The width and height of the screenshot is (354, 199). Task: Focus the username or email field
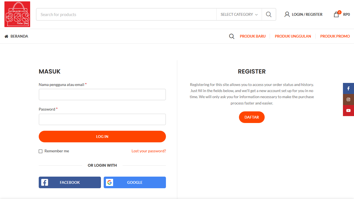tap(102, 95)
